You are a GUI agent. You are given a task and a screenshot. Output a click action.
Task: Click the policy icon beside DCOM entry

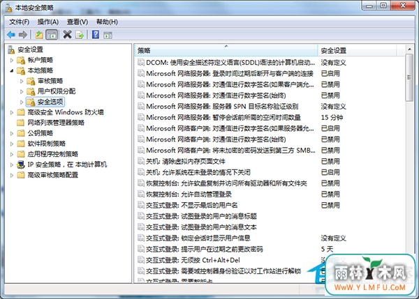click(141, 63)
